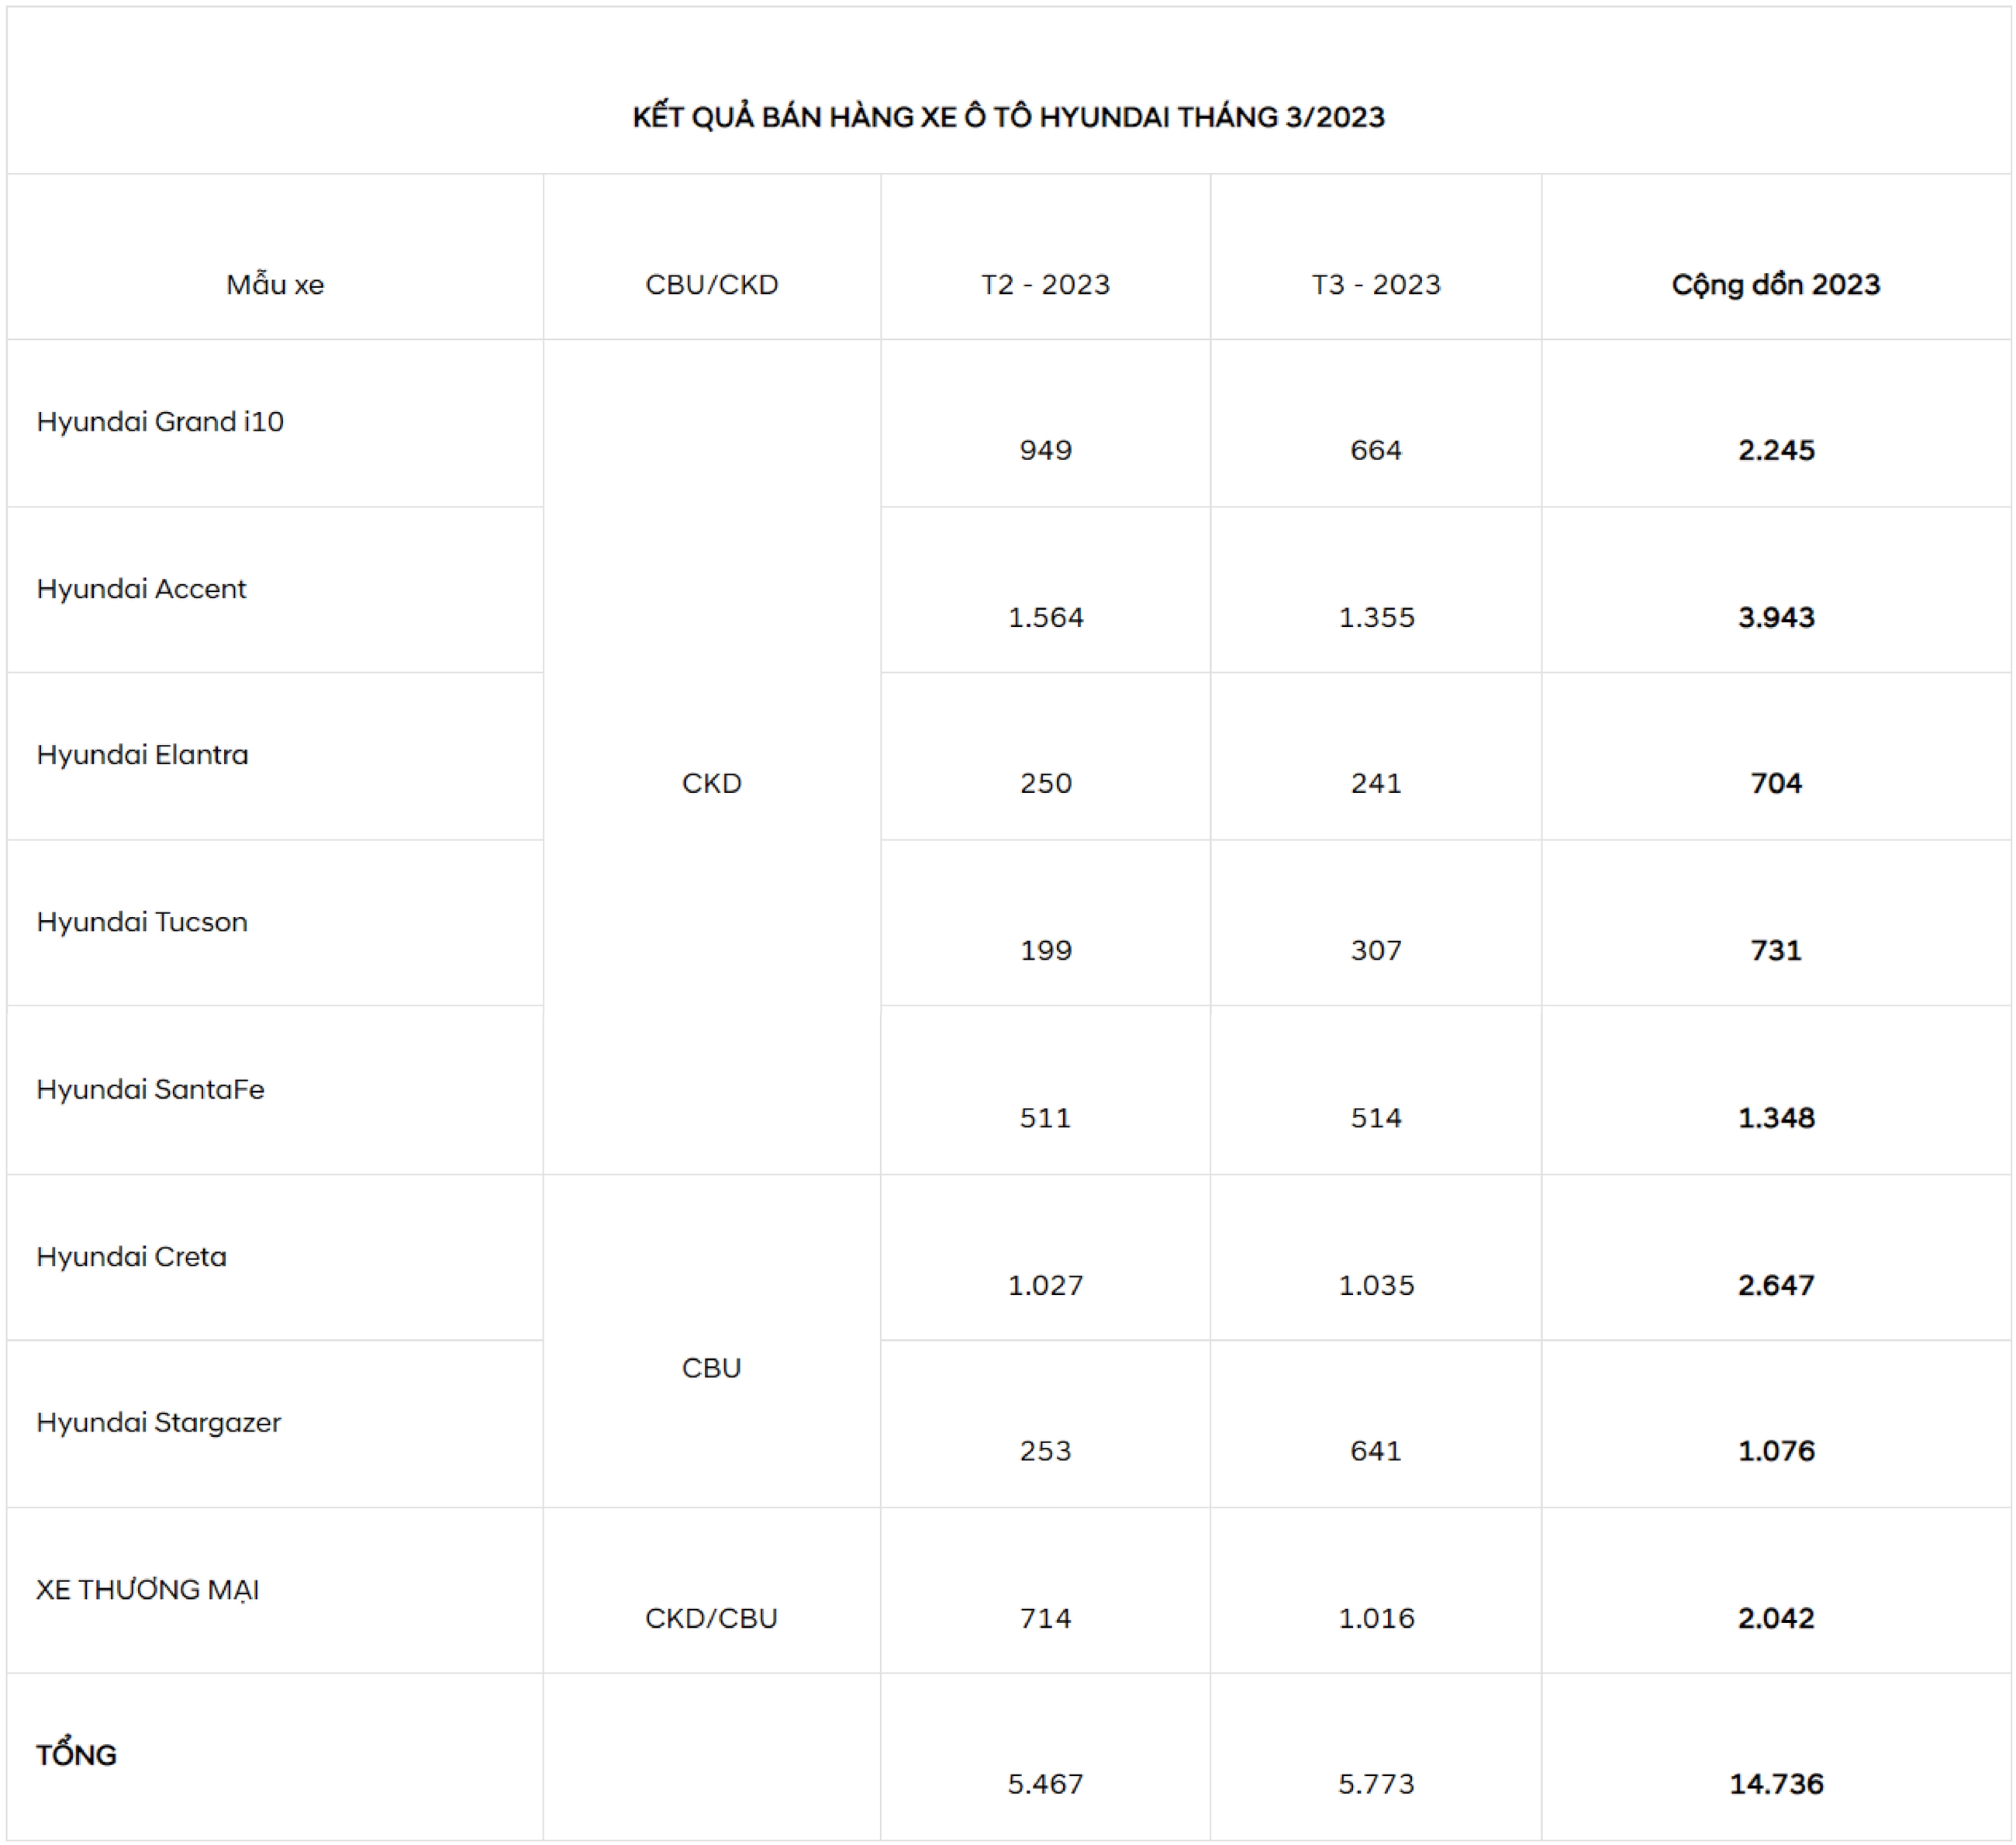Click the Cộng dồn 2023 header

[x=1776, y=284]
